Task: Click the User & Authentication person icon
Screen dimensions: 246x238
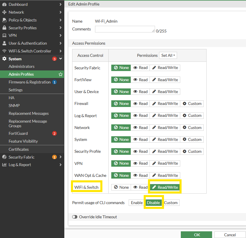Action: coord(4,43)
